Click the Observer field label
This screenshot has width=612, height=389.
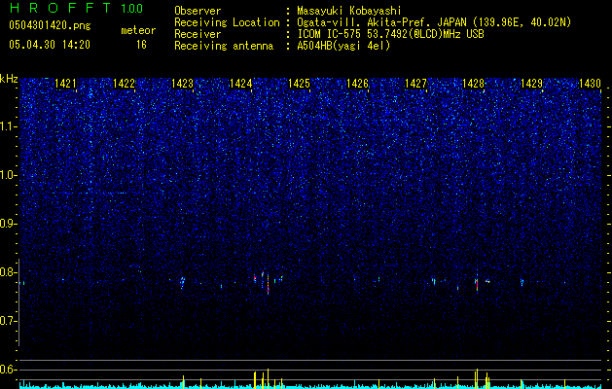click(x=198, y=11)
